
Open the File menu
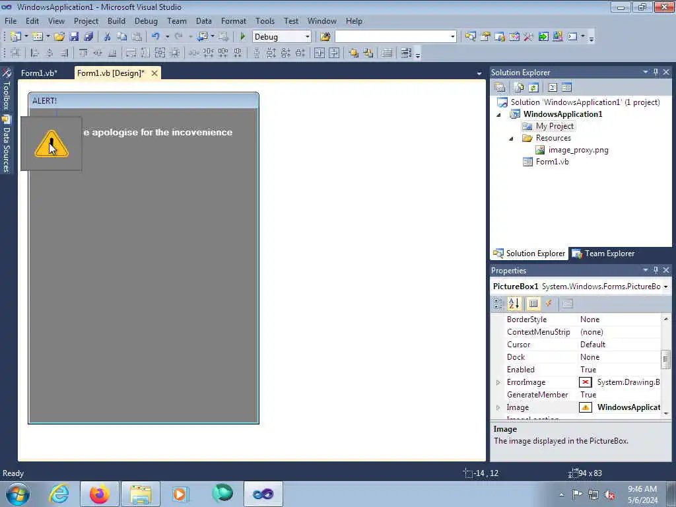(11, 20)
